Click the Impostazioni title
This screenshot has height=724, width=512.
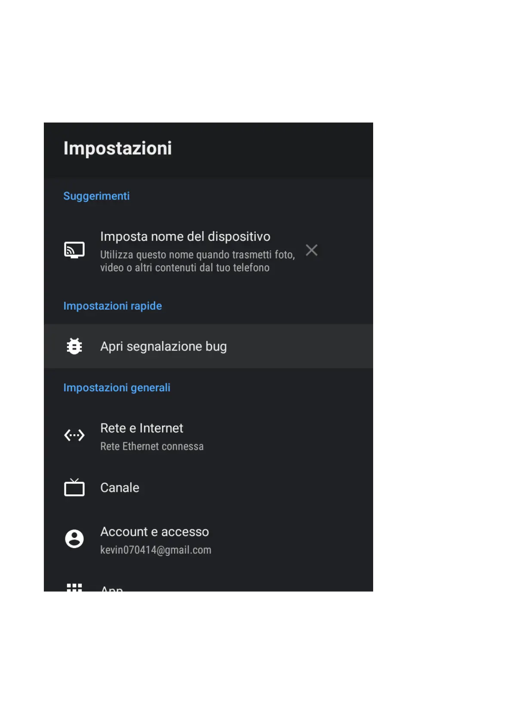pos(118,148)
